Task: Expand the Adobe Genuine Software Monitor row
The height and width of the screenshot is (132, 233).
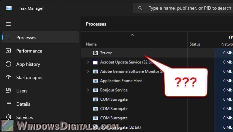Action: coord(88,71)
